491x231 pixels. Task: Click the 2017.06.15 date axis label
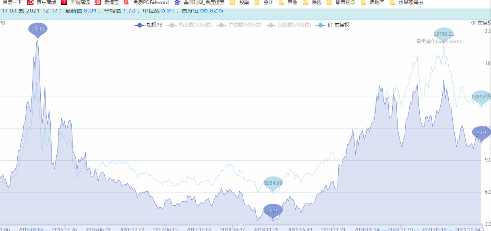tap(165, 229)
